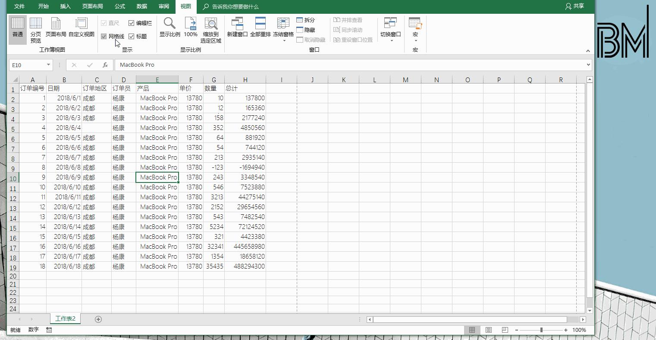The width and height of the screenshot is (656, 340).
Task: Open Custom Views (自定义视图)
Action: [82, 28]
